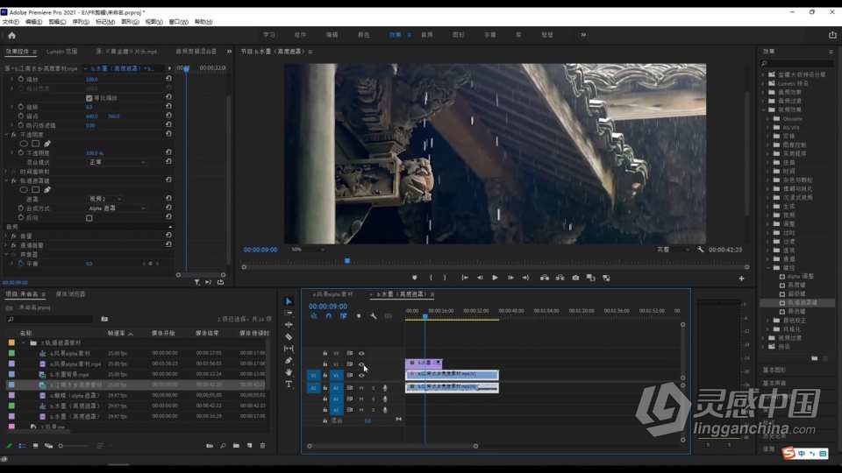This screenshot has height=473, width=842.
Task: Open timeline wrench settings icon
Action: [x=374, y=316]
